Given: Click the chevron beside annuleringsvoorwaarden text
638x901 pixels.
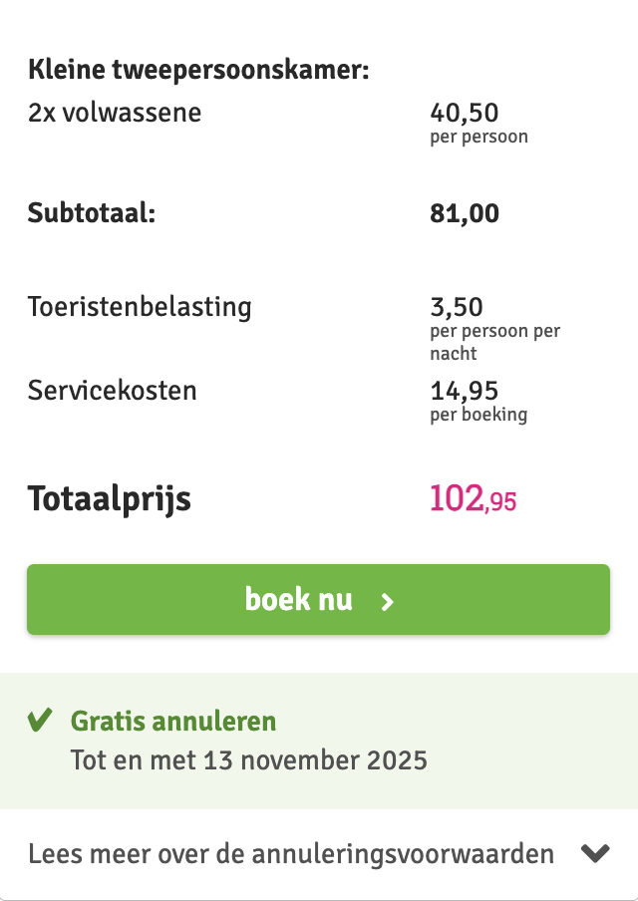Looking at the screenshot, I should tap(596, 853).
